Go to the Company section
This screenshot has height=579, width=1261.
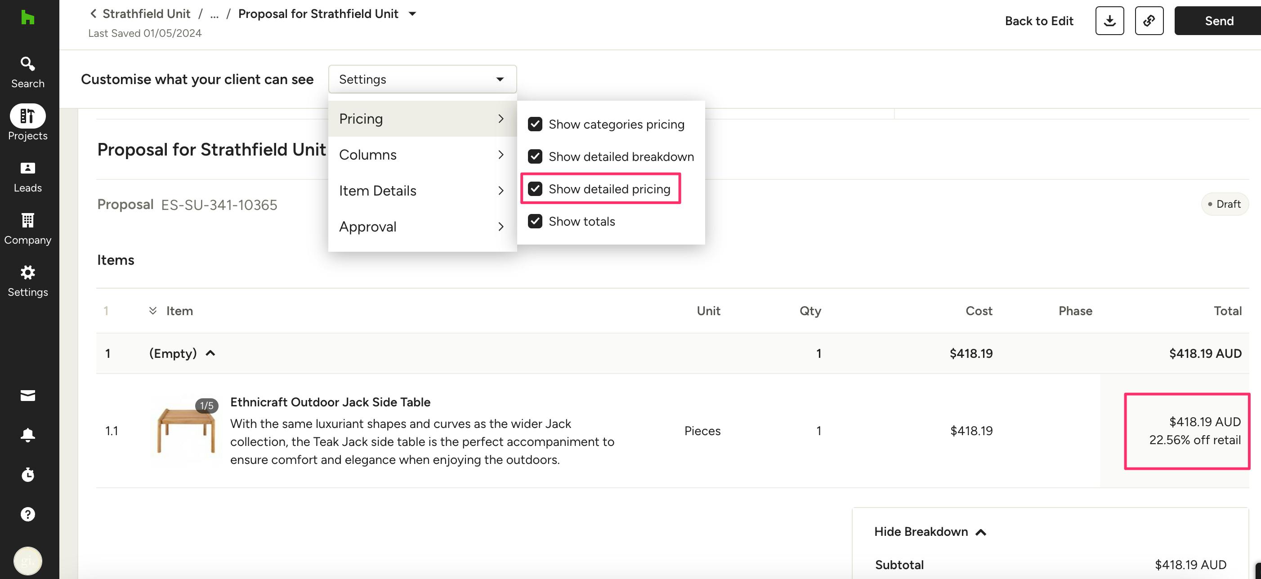click(27, 229)
